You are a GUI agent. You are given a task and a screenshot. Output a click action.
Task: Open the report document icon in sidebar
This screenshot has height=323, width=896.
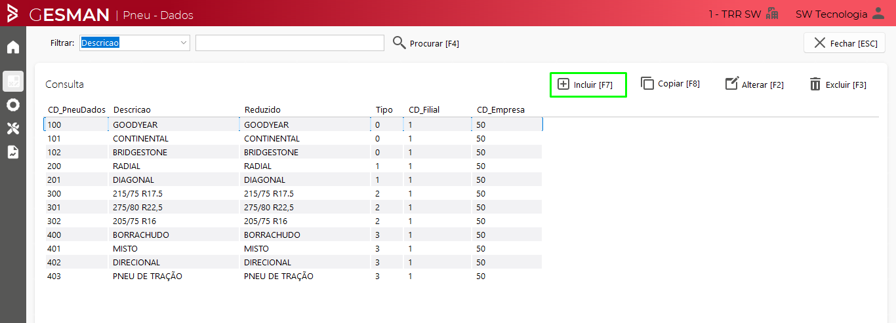[13, 152]
